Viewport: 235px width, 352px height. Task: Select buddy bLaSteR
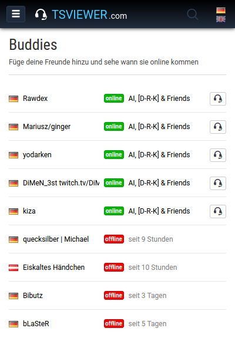click(36, 324)
